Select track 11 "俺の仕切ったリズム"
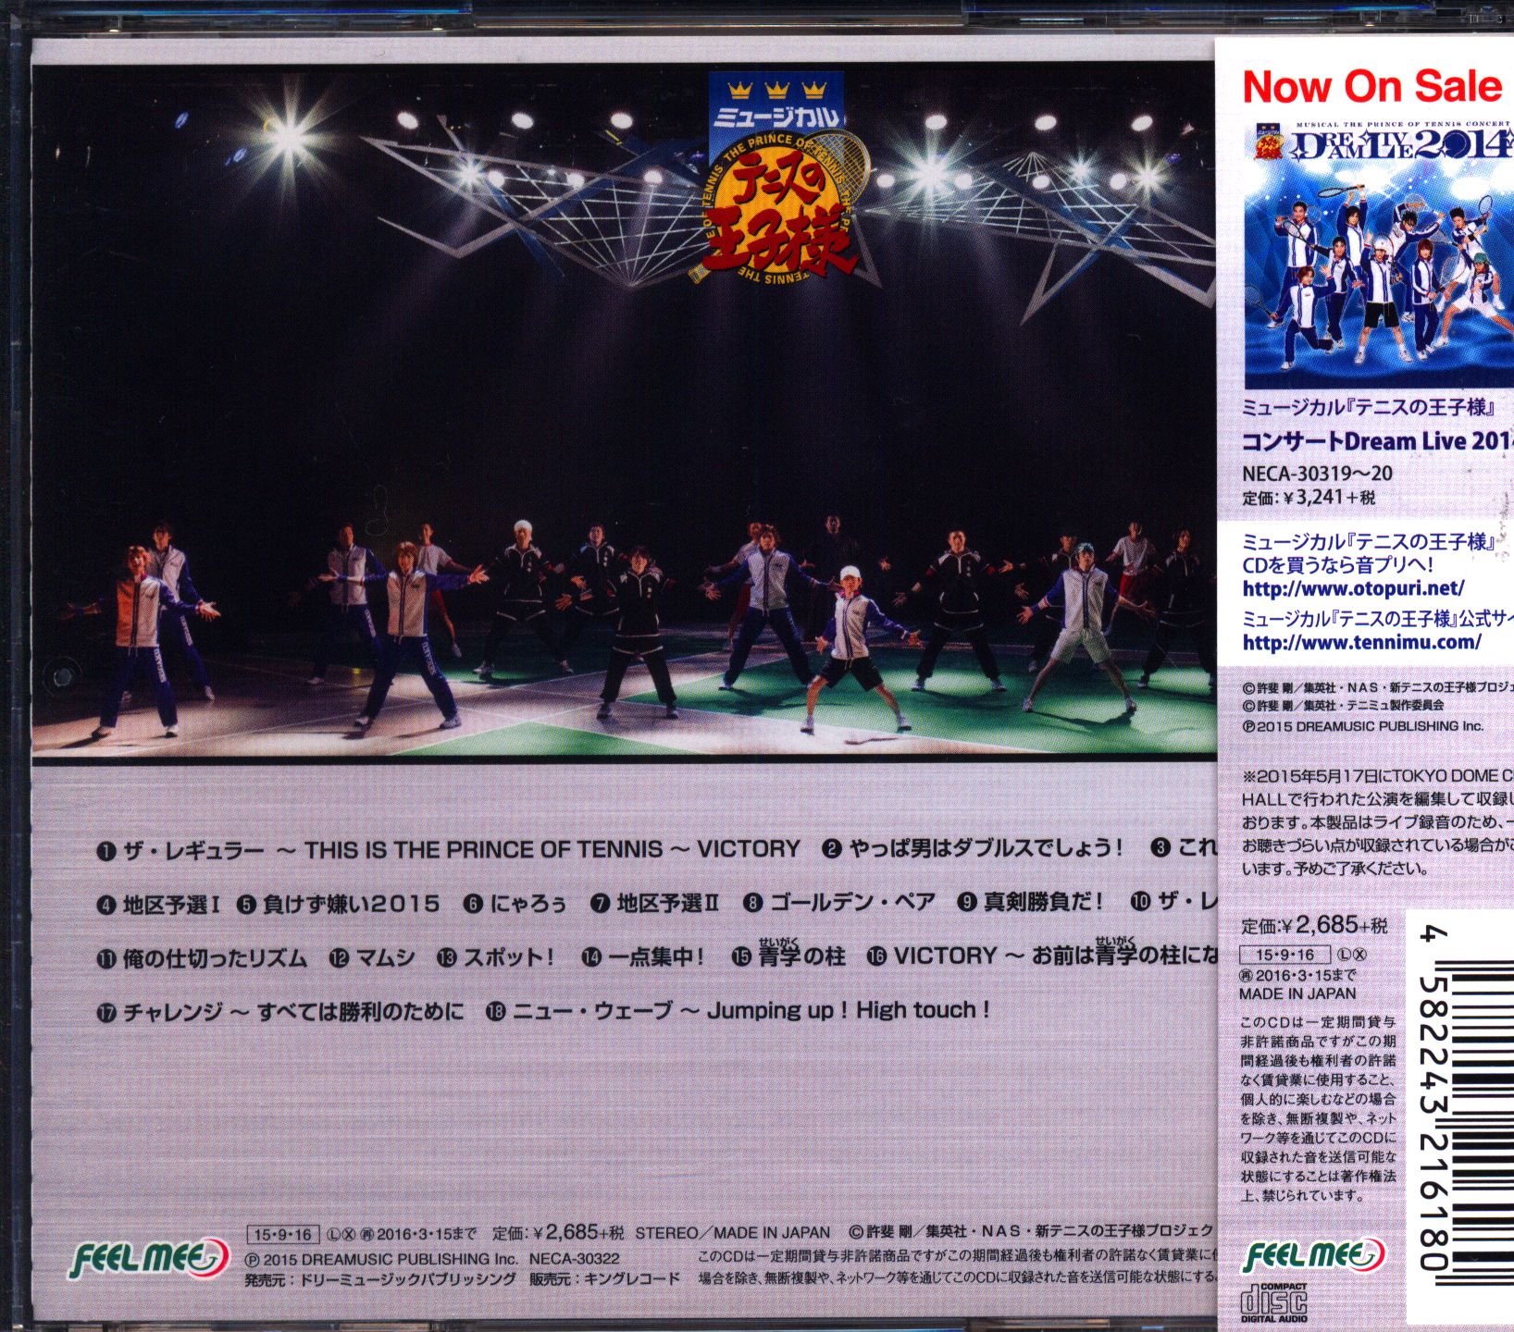The width and height of the screenshot is (1514, 1332). pos(201,957)
